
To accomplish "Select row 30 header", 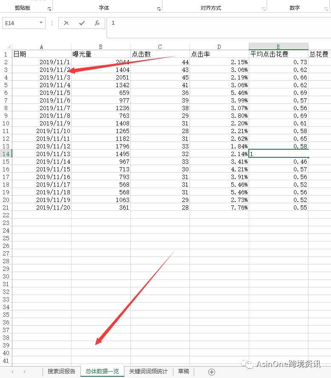I will click(6, 276).
